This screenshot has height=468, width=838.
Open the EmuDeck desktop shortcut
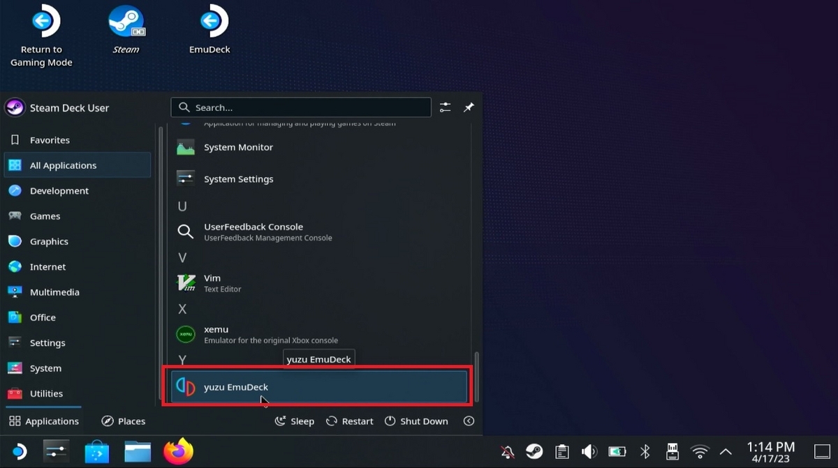tap(209, 30)
